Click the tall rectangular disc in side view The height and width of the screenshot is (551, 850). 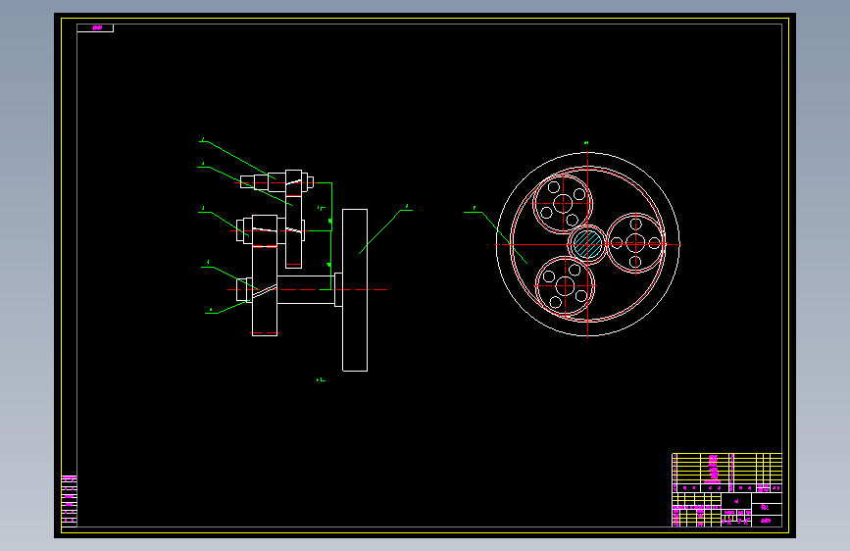coord(355,290)
